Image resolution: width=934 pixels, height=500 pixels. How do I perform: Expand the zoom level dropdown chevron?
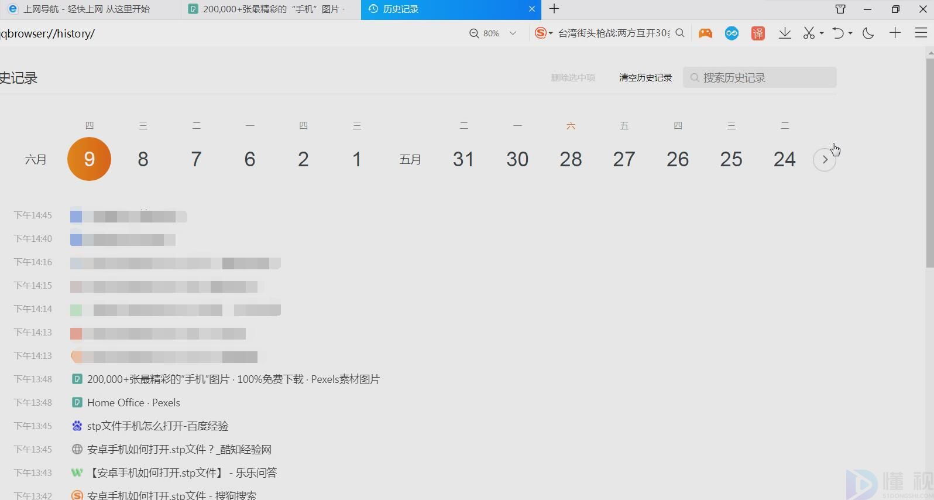pyautogui.click(x=513, y=33)
